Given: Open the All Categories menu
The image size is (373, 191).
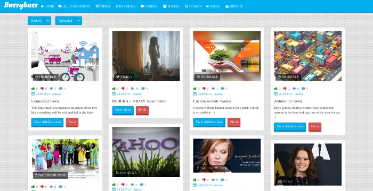Looking at the screenshot, I should (x=74, y=6).
